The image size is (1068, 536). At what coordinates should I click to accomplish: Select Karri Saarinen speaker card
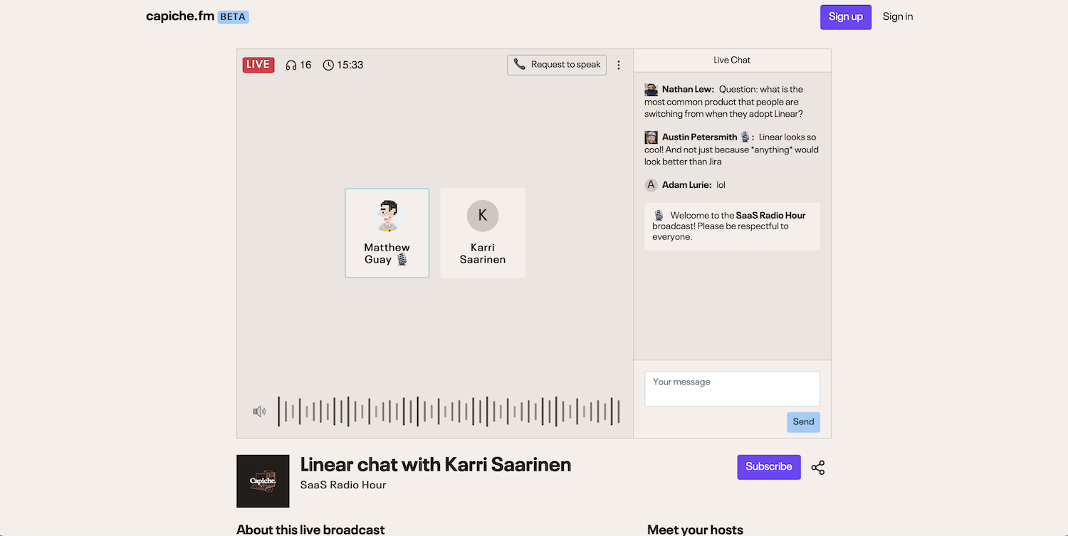click(x=483, y=233)
